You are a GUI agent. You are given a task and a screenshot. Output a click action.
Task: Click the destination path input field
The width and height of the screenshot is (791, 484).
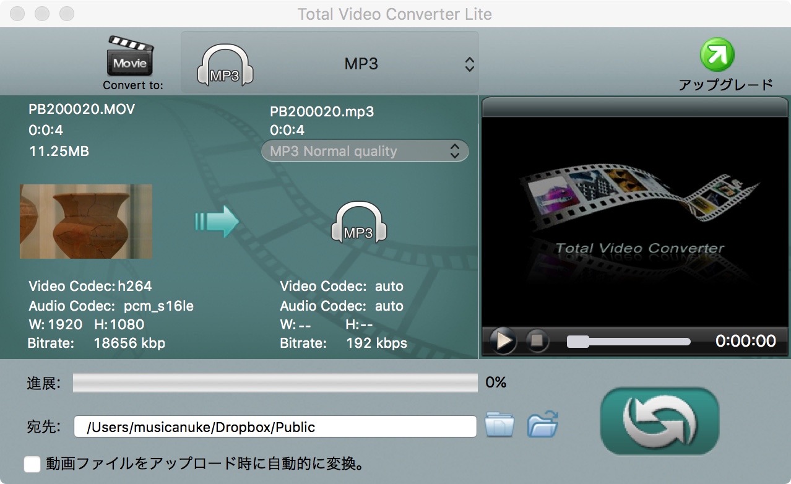click(275, 426)
